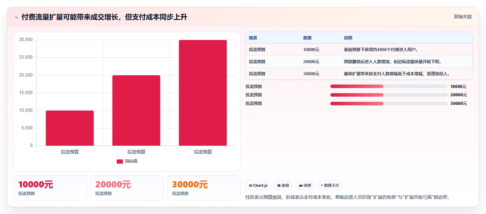The image size is (486, 214).
Task: Open the red 10000元 data card
Action: click(x=50, y=188)
